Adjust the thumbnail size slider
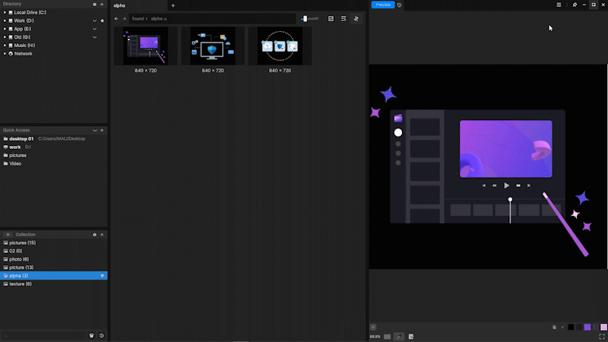The height and width of the screenshot is (342, 608). click(309, 18)
